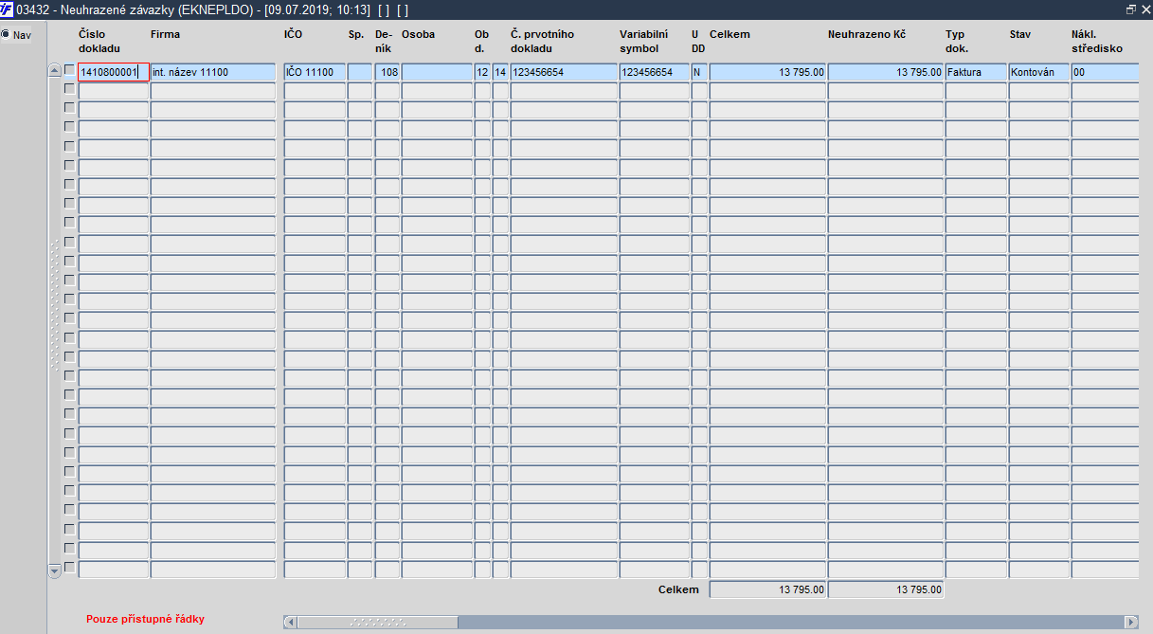Click the Osoba cell in first row
This screenshot has width=1153, height=634.
coord(437,72)
